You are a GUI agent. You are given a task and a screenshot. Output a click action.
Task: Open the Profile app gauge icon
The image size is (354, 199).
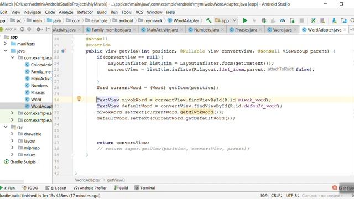283,20
